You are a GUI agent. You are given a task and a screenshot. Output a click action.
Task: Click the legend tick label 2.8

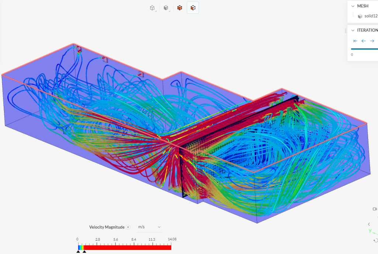(97, 239)
